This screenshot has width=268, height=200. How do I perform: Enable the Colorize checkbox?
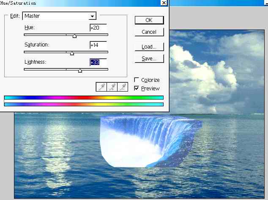point(137,80)
